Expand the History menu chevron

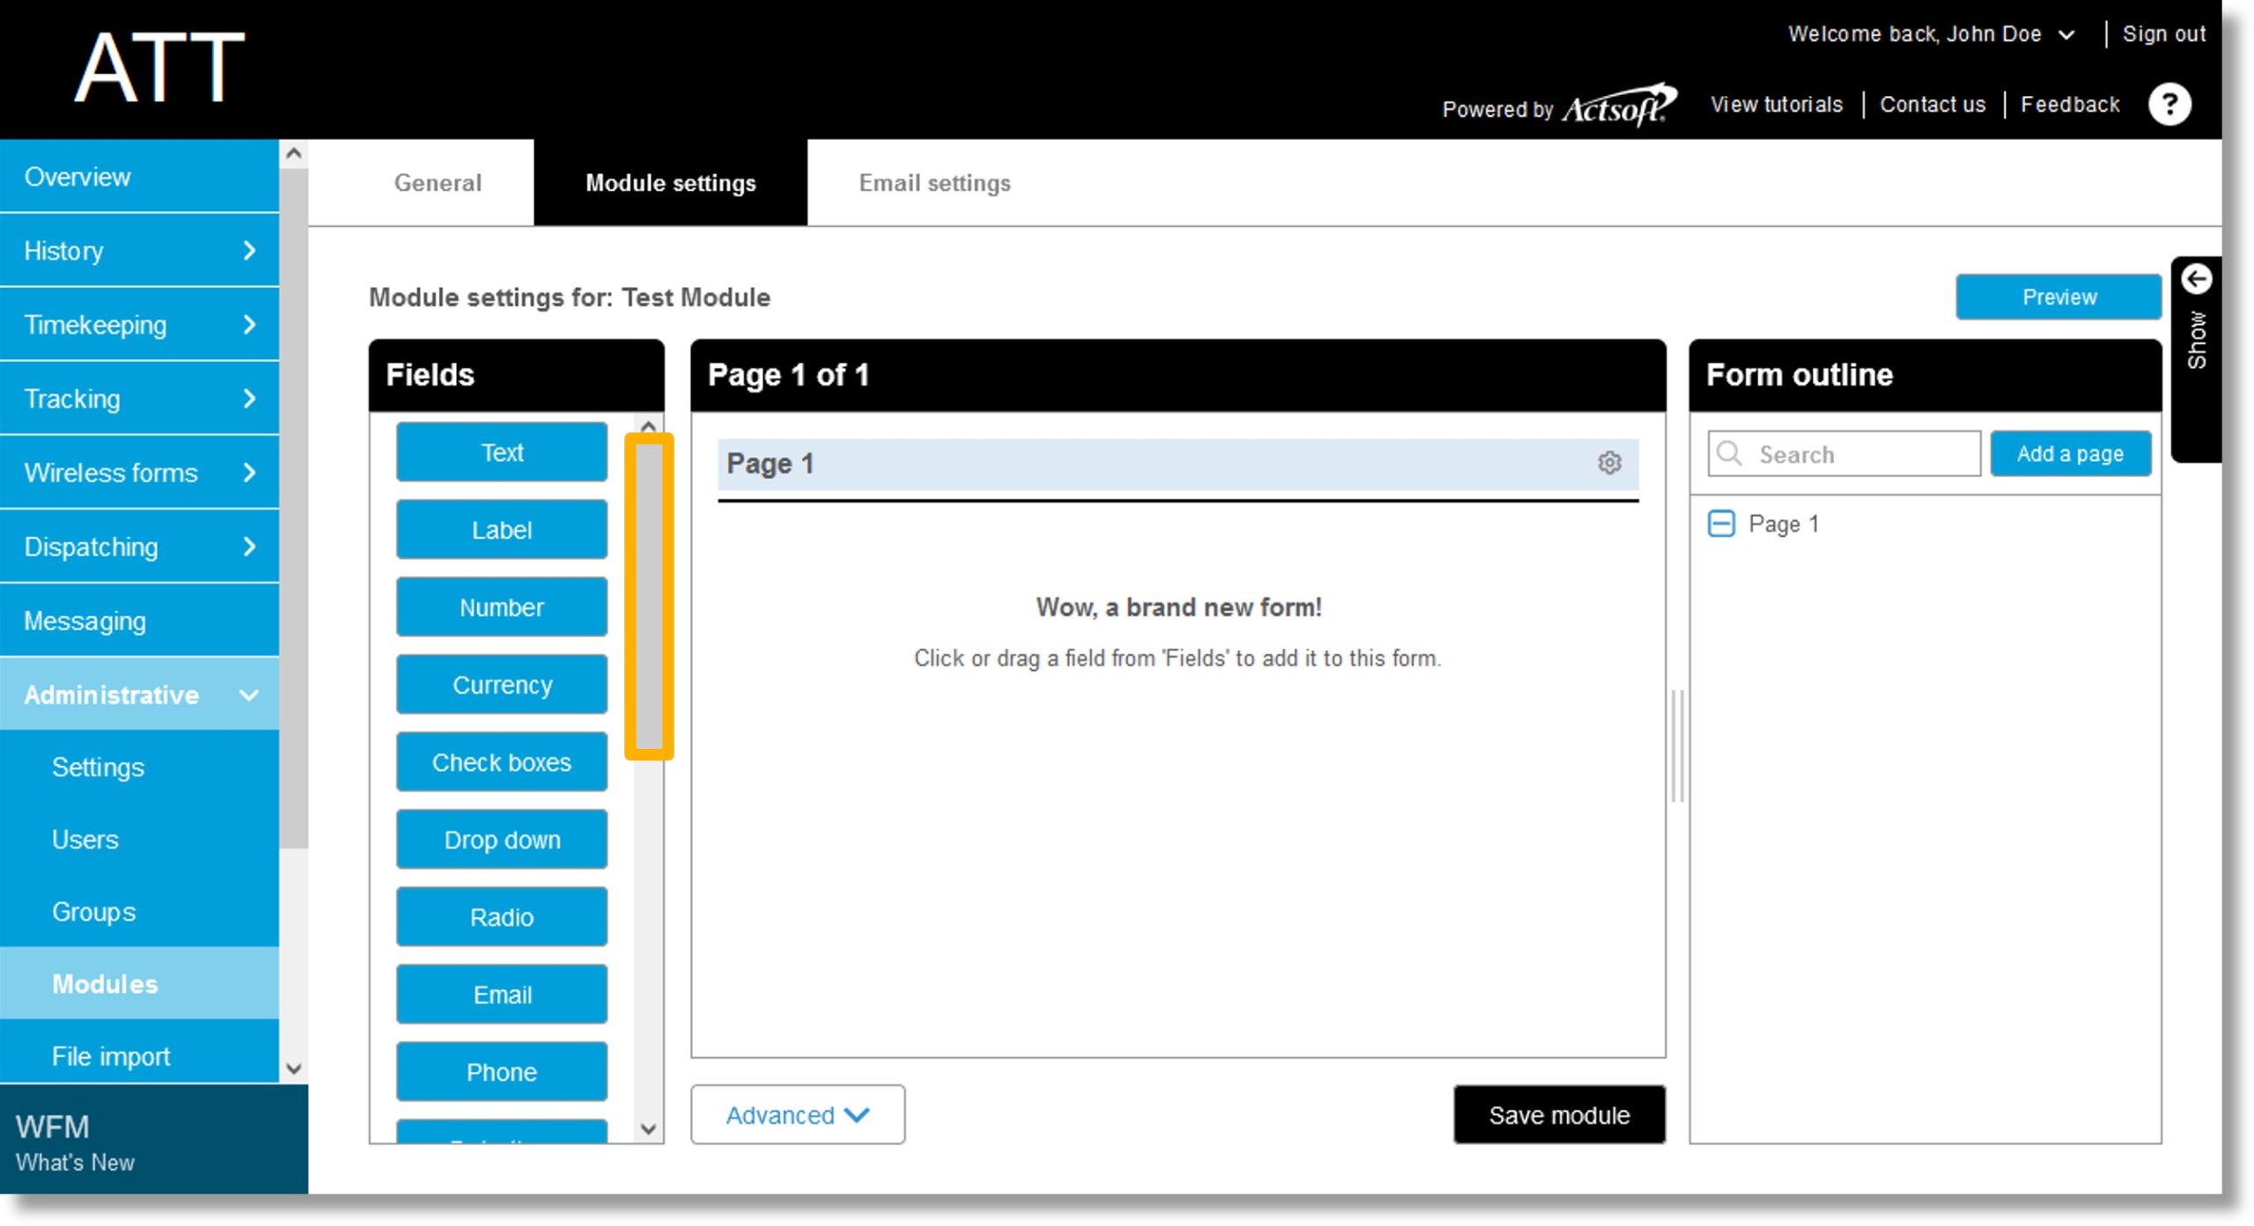(249, 251)
